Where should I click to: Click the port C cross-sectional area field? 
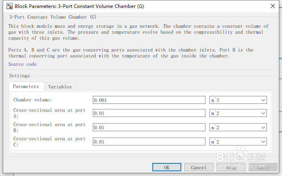(x=149, y=142)
